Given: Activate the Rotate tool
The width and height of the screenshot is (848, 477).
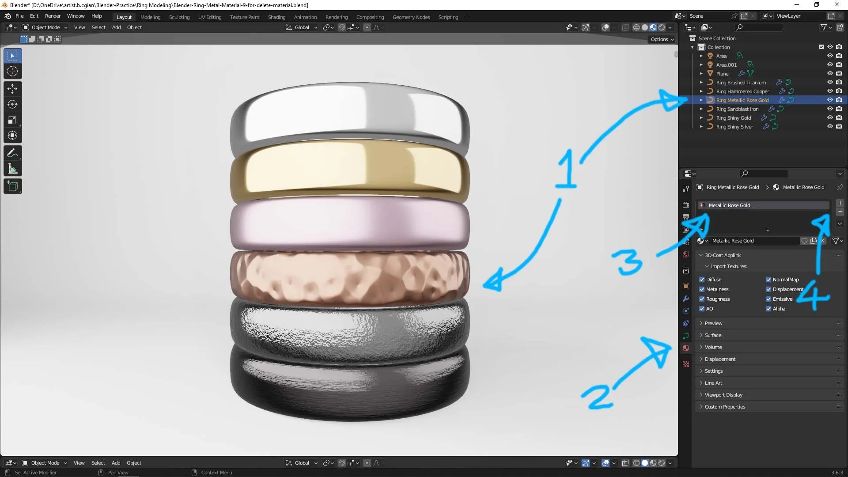Looking at the screenshot, I should tap(12, 104).
